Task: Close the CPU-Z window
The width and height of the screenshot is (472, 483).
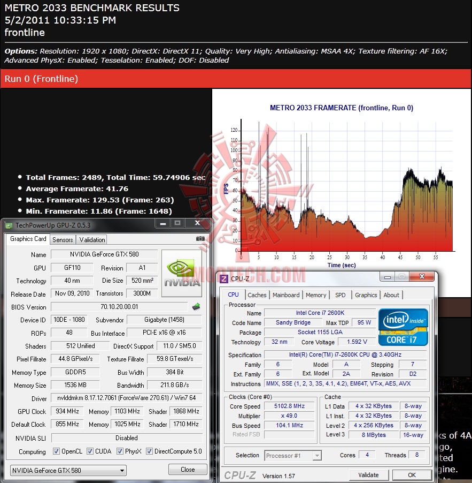Action: 422,277
